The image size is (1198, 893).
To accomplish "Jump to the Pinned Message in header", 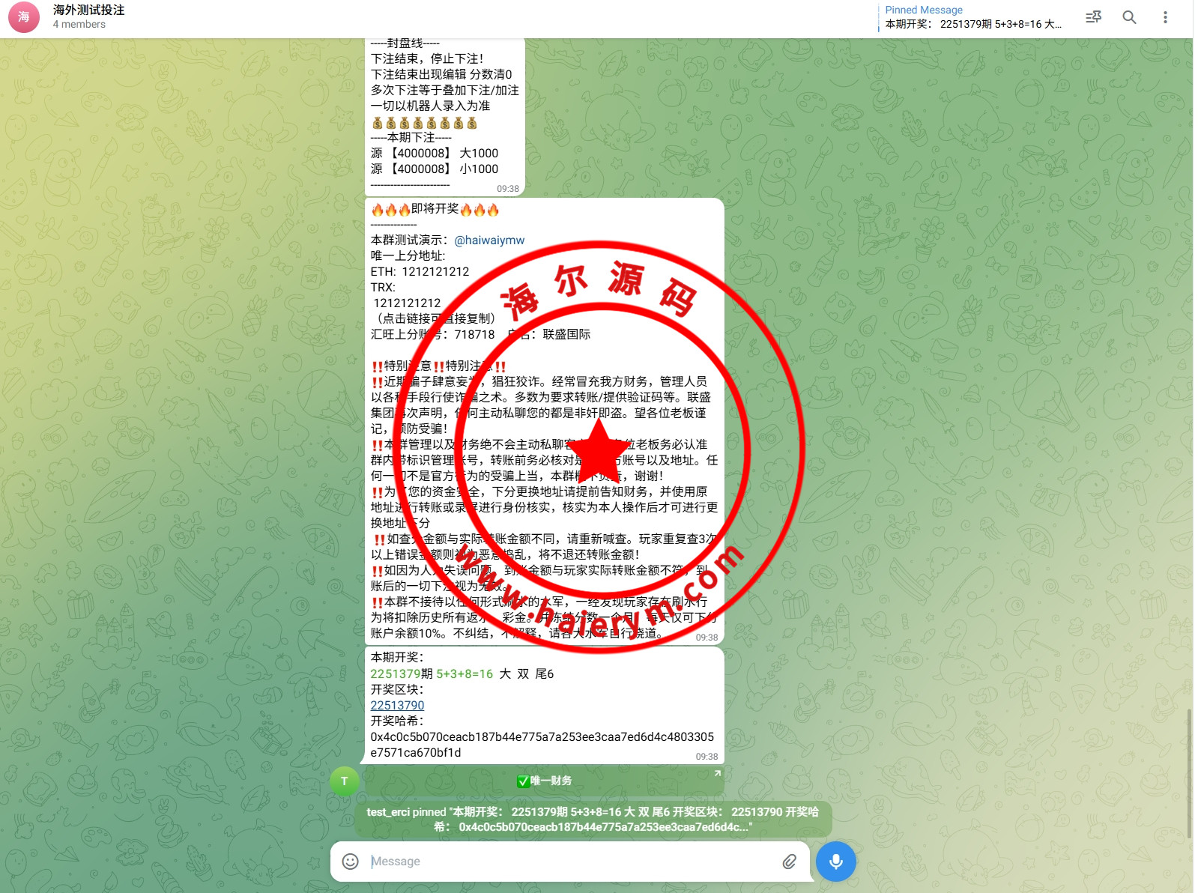I will (972, 17).
